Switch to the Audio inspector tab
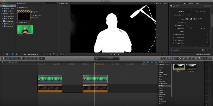 tap(191, 3)
